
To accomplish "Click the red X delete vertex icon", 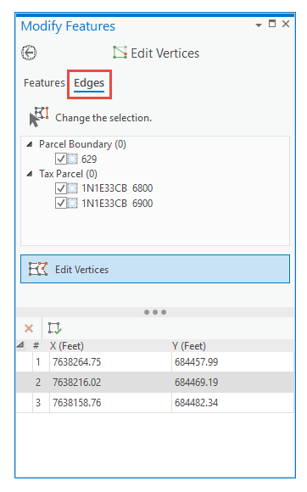I will [29, 328].
